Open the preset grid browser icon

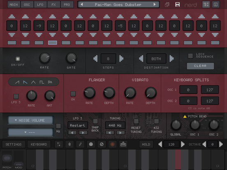[206, 5]
